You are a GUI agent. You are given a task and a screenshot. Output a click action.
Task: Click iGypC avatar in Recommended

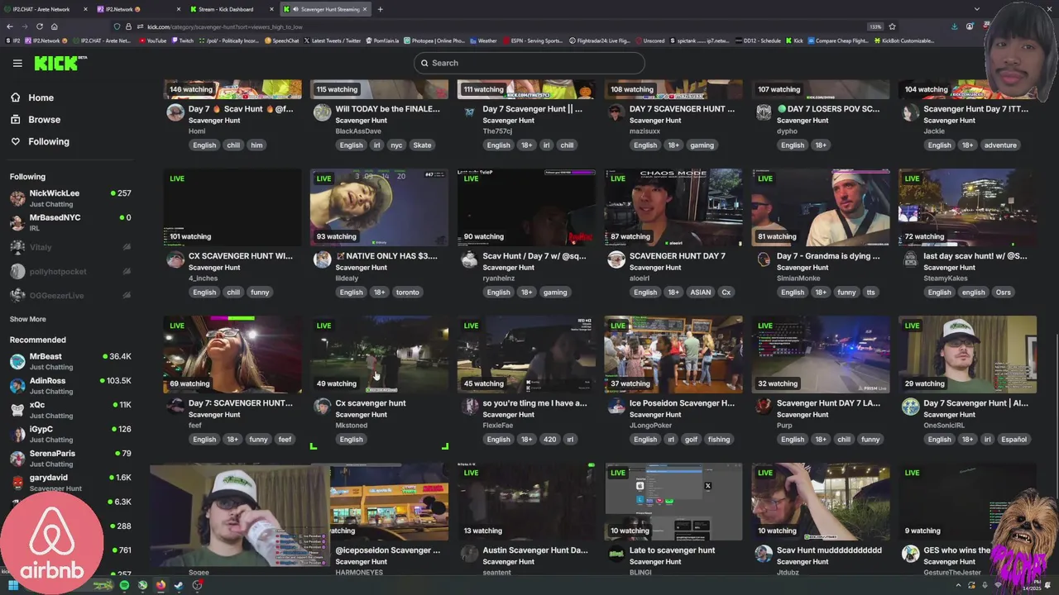(17, 434)
